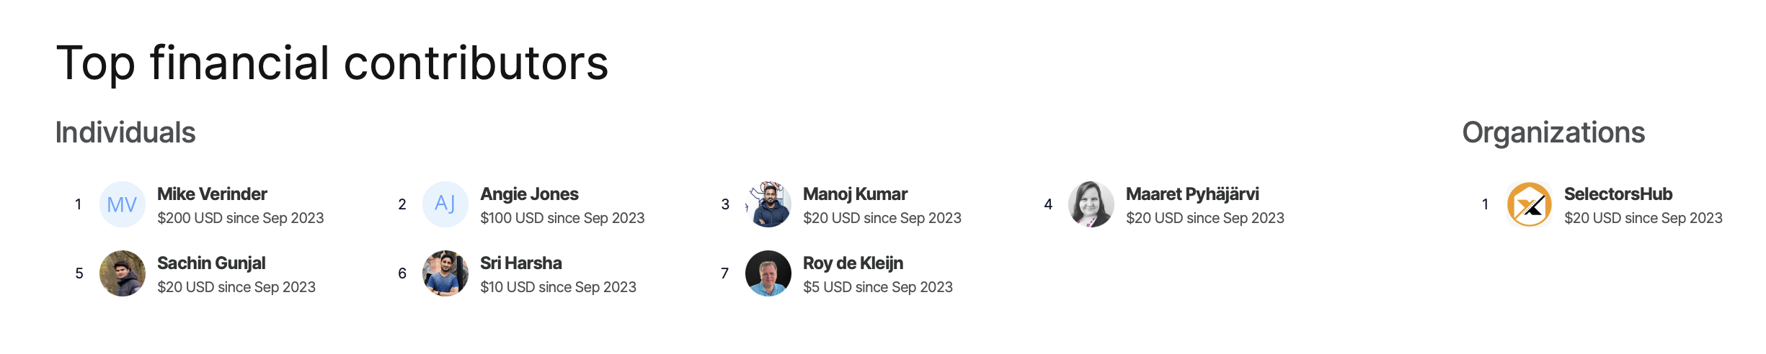Image resolution: width=1766 pixels, height=354 pixels.
Task: Click the "$100 USD since Sep 2023" text
Action: click(562, 218)
